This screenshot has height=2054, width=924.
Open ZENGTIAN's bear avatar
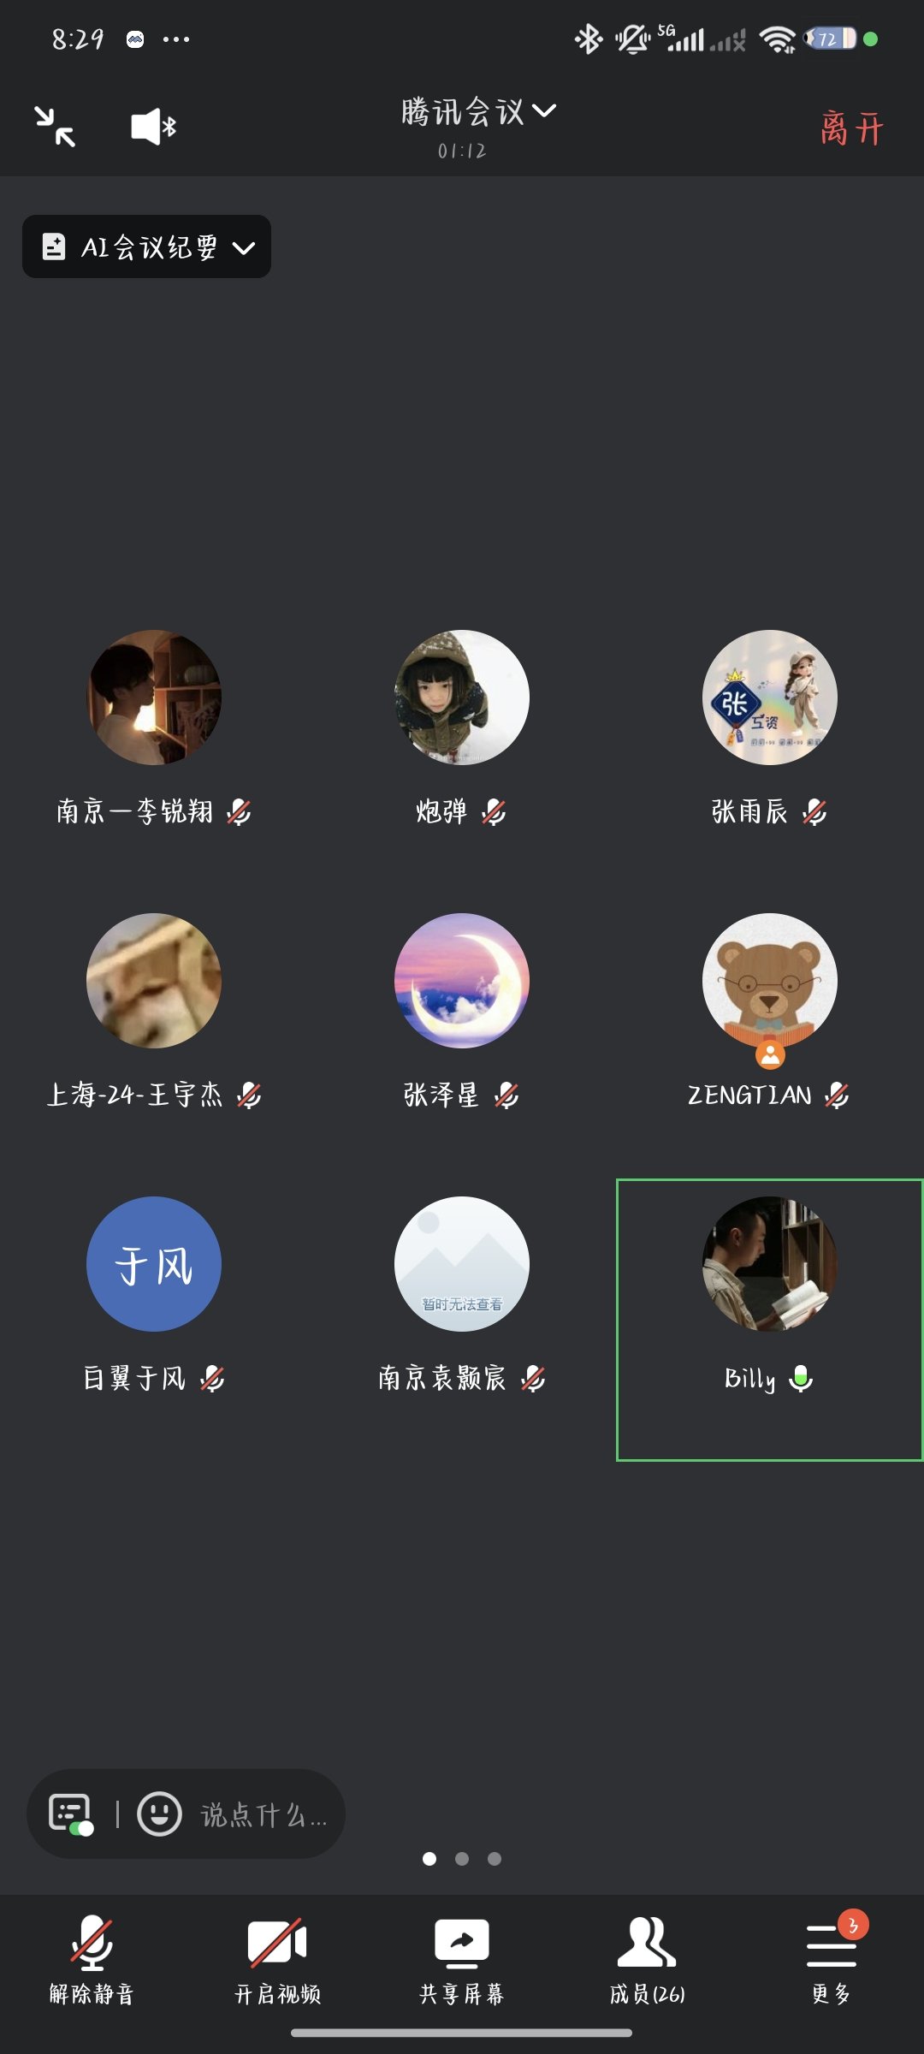(770, 981)
